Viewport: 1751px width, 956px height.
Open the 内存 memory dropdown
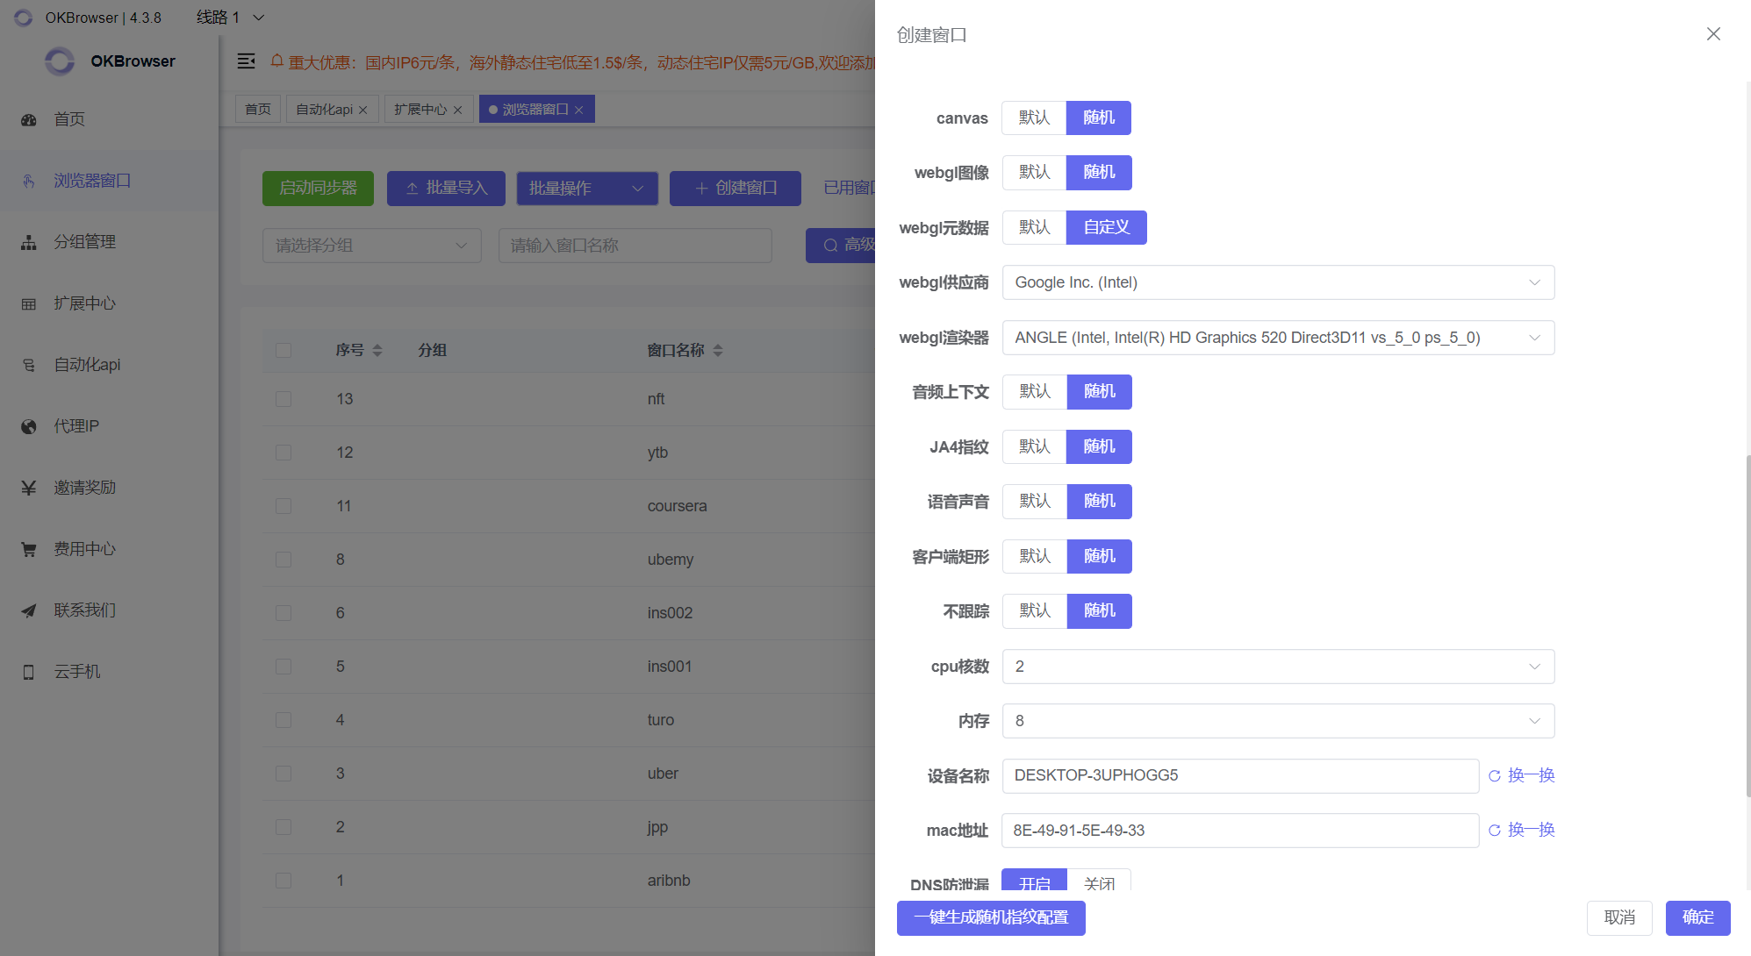1277,721
